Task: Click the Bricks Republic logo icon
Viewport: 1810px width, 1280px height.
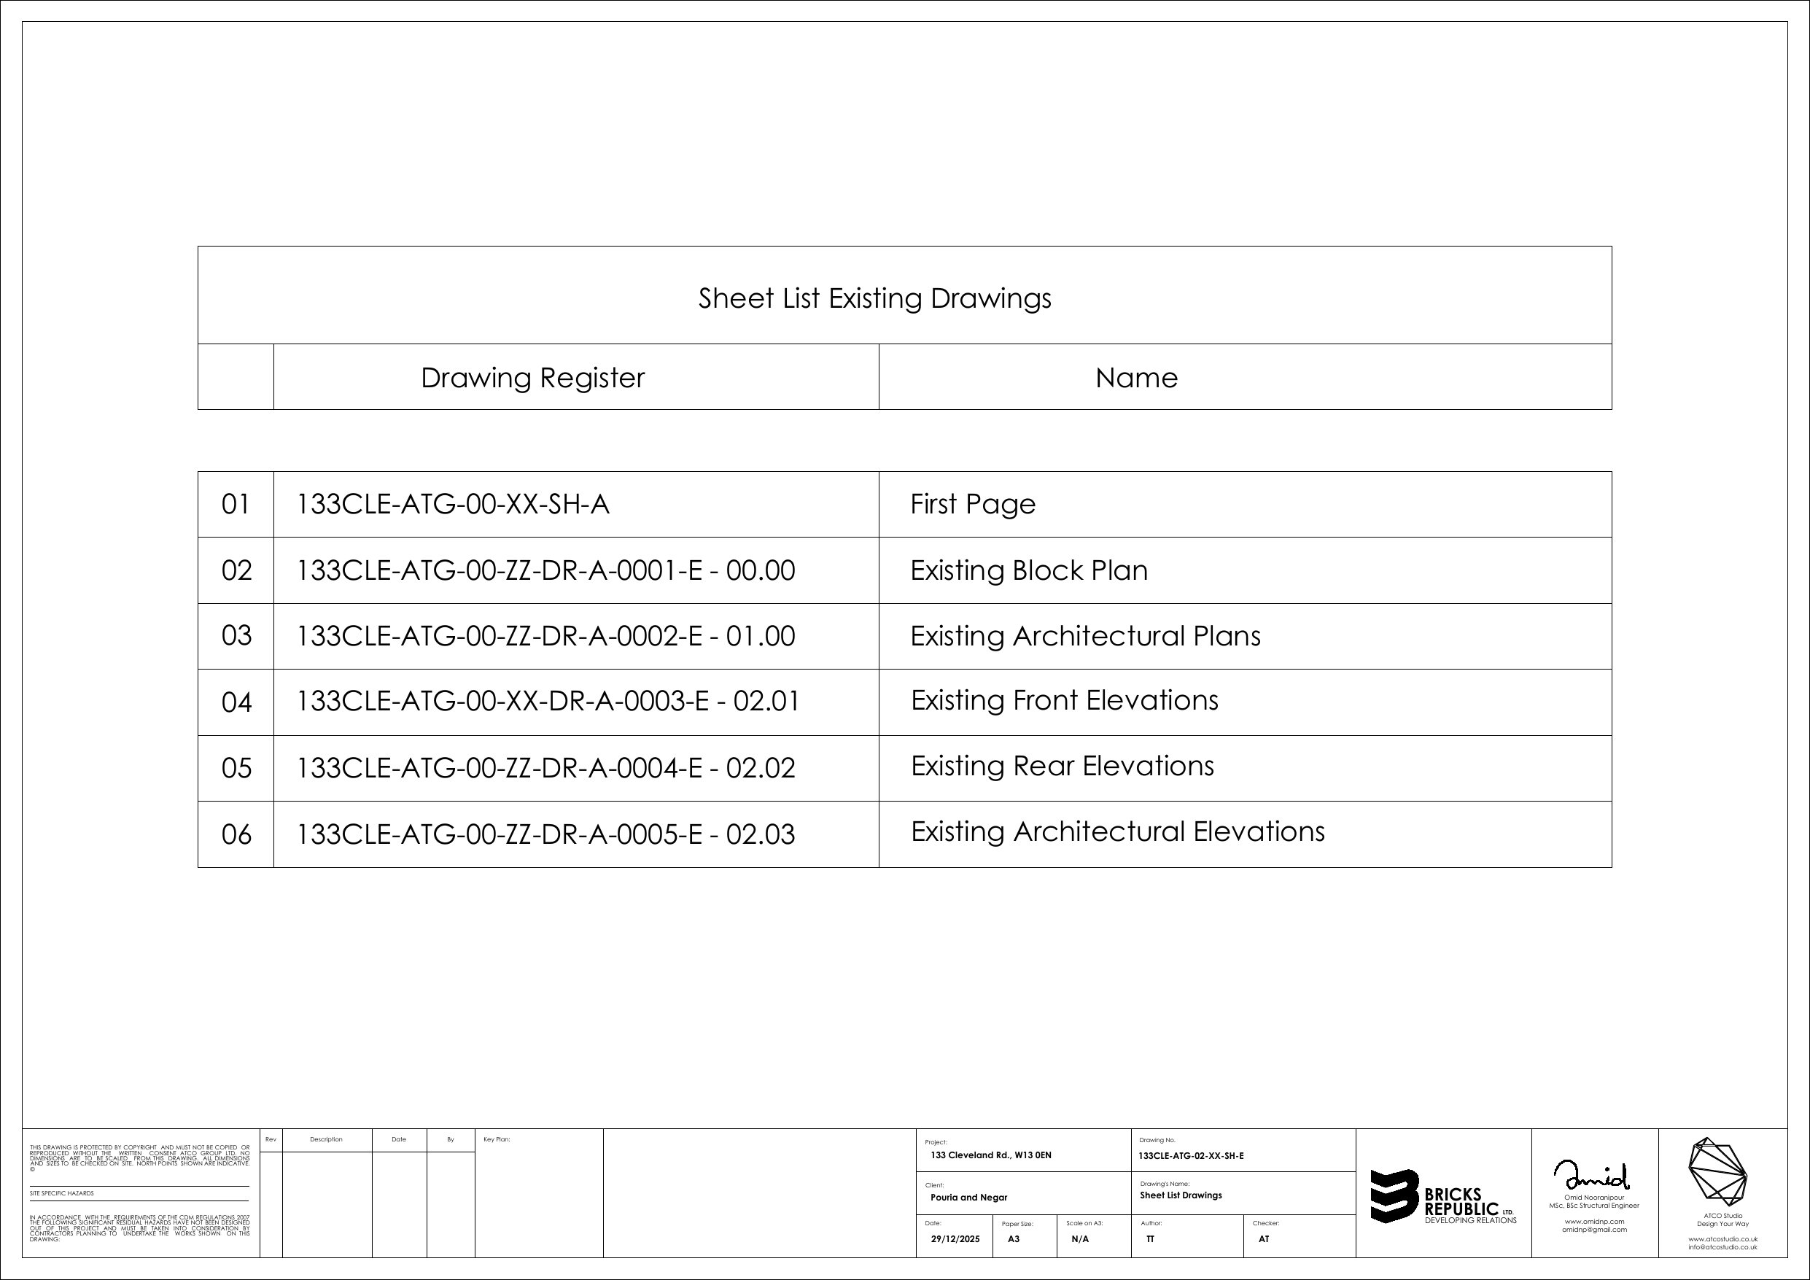Action: click(1394, 1195)
